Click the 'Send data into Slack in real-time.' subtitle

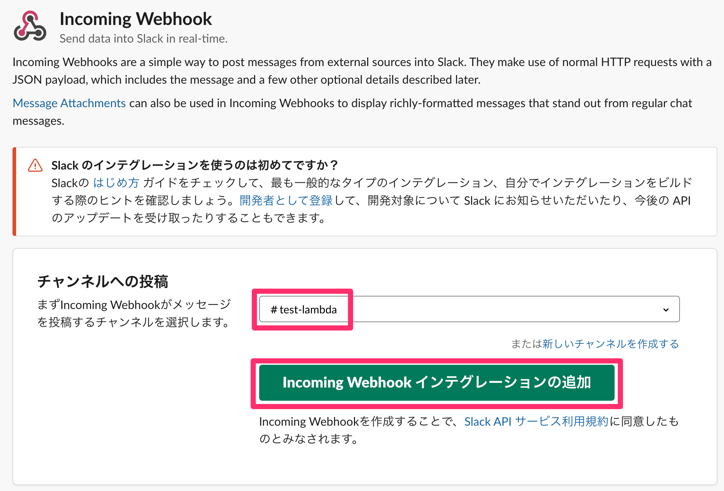click(x=144, y=39)
